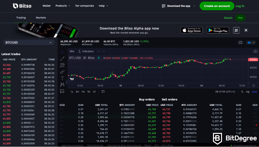Toggle the BTC/USD symbol status dot

[x=99, y=58]
